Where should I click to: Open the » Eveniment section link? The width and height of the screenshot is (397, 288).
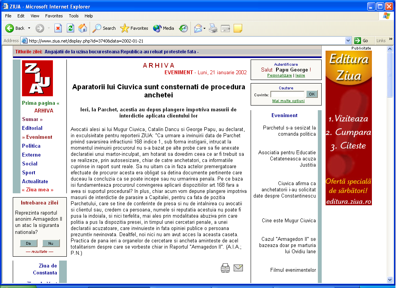click(x=37, y=137)
